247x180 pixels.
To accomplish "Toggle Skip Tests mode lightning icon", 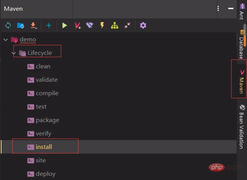I will click(102, 25).
